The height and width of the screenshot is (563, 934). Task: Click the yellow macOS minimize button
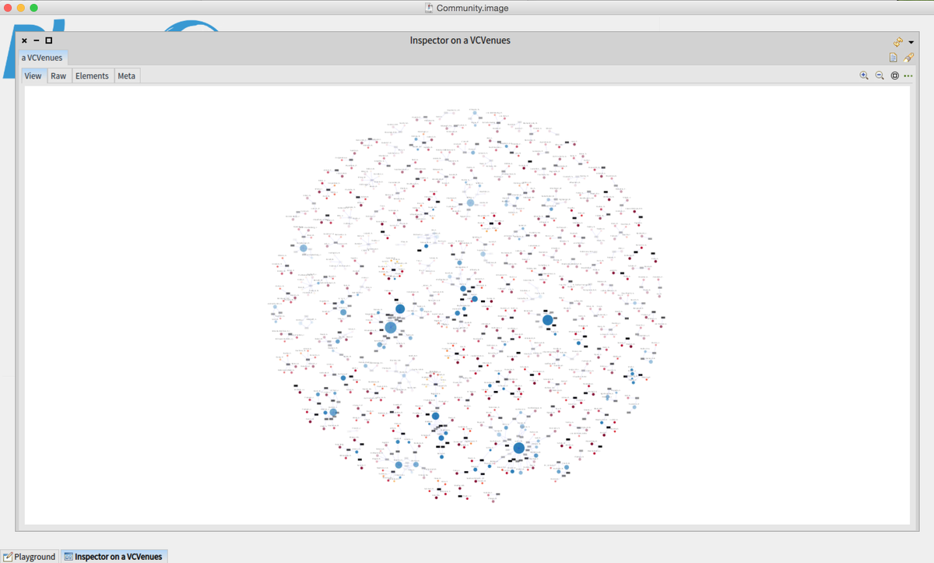point(20,8)
